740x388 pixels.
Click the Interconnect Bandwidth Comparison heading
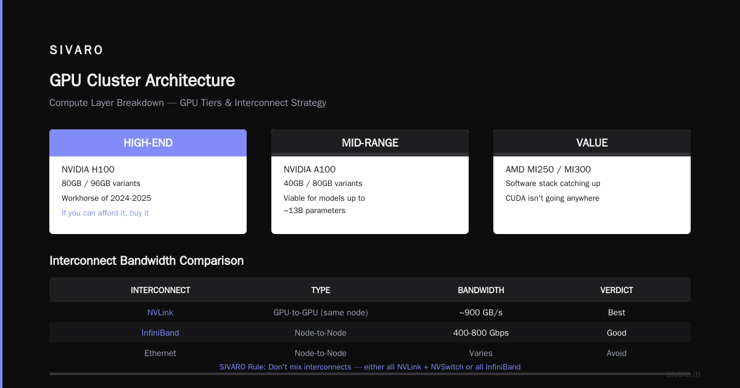click(x=147, y=261)
